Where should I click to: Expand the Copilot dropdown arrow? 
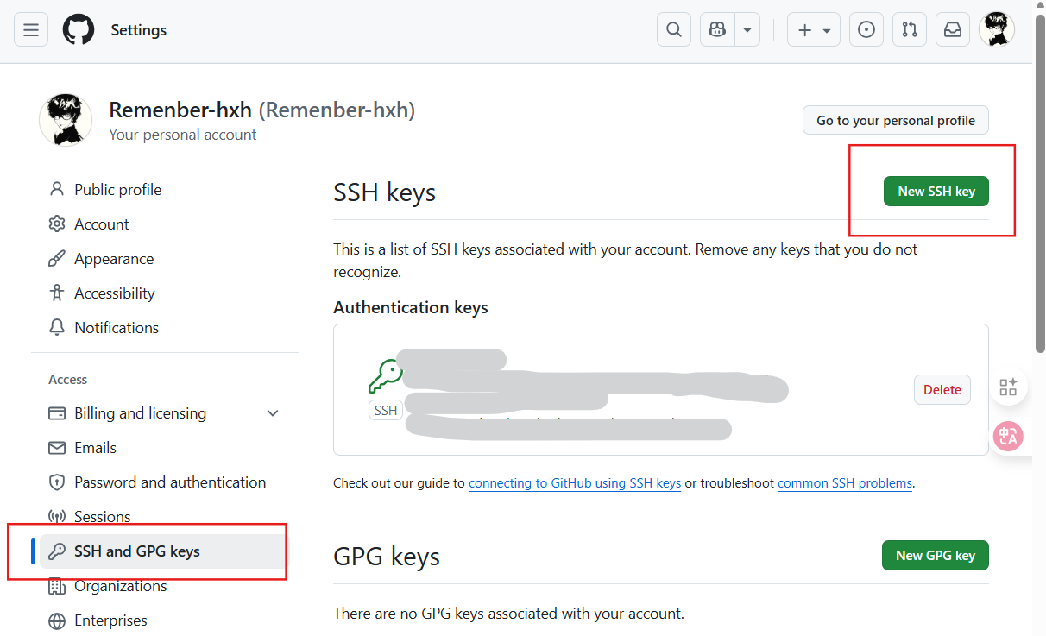[x=746, y=29]
